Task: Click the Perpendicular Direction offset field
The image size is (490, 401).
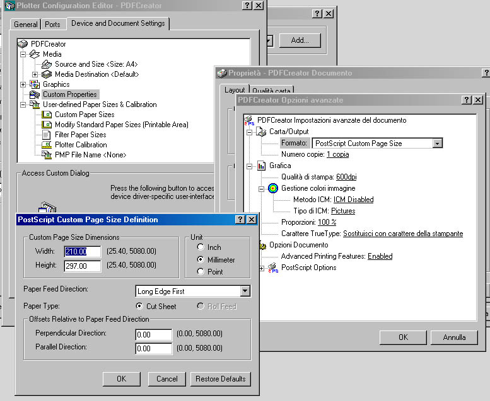Action: click(154, 334)
